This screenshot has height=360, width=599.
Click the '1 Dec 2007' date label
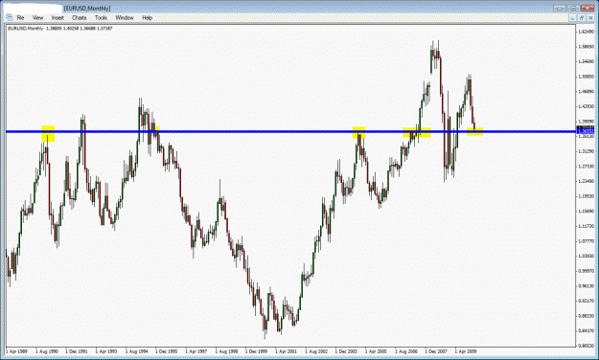(x=436, y=351)
